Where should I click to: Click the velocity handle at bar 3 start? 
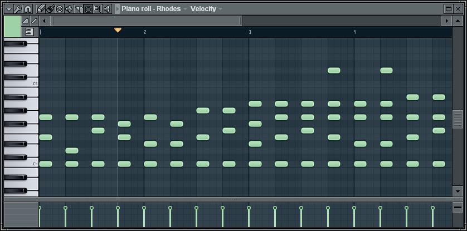[x=249, y=208]
